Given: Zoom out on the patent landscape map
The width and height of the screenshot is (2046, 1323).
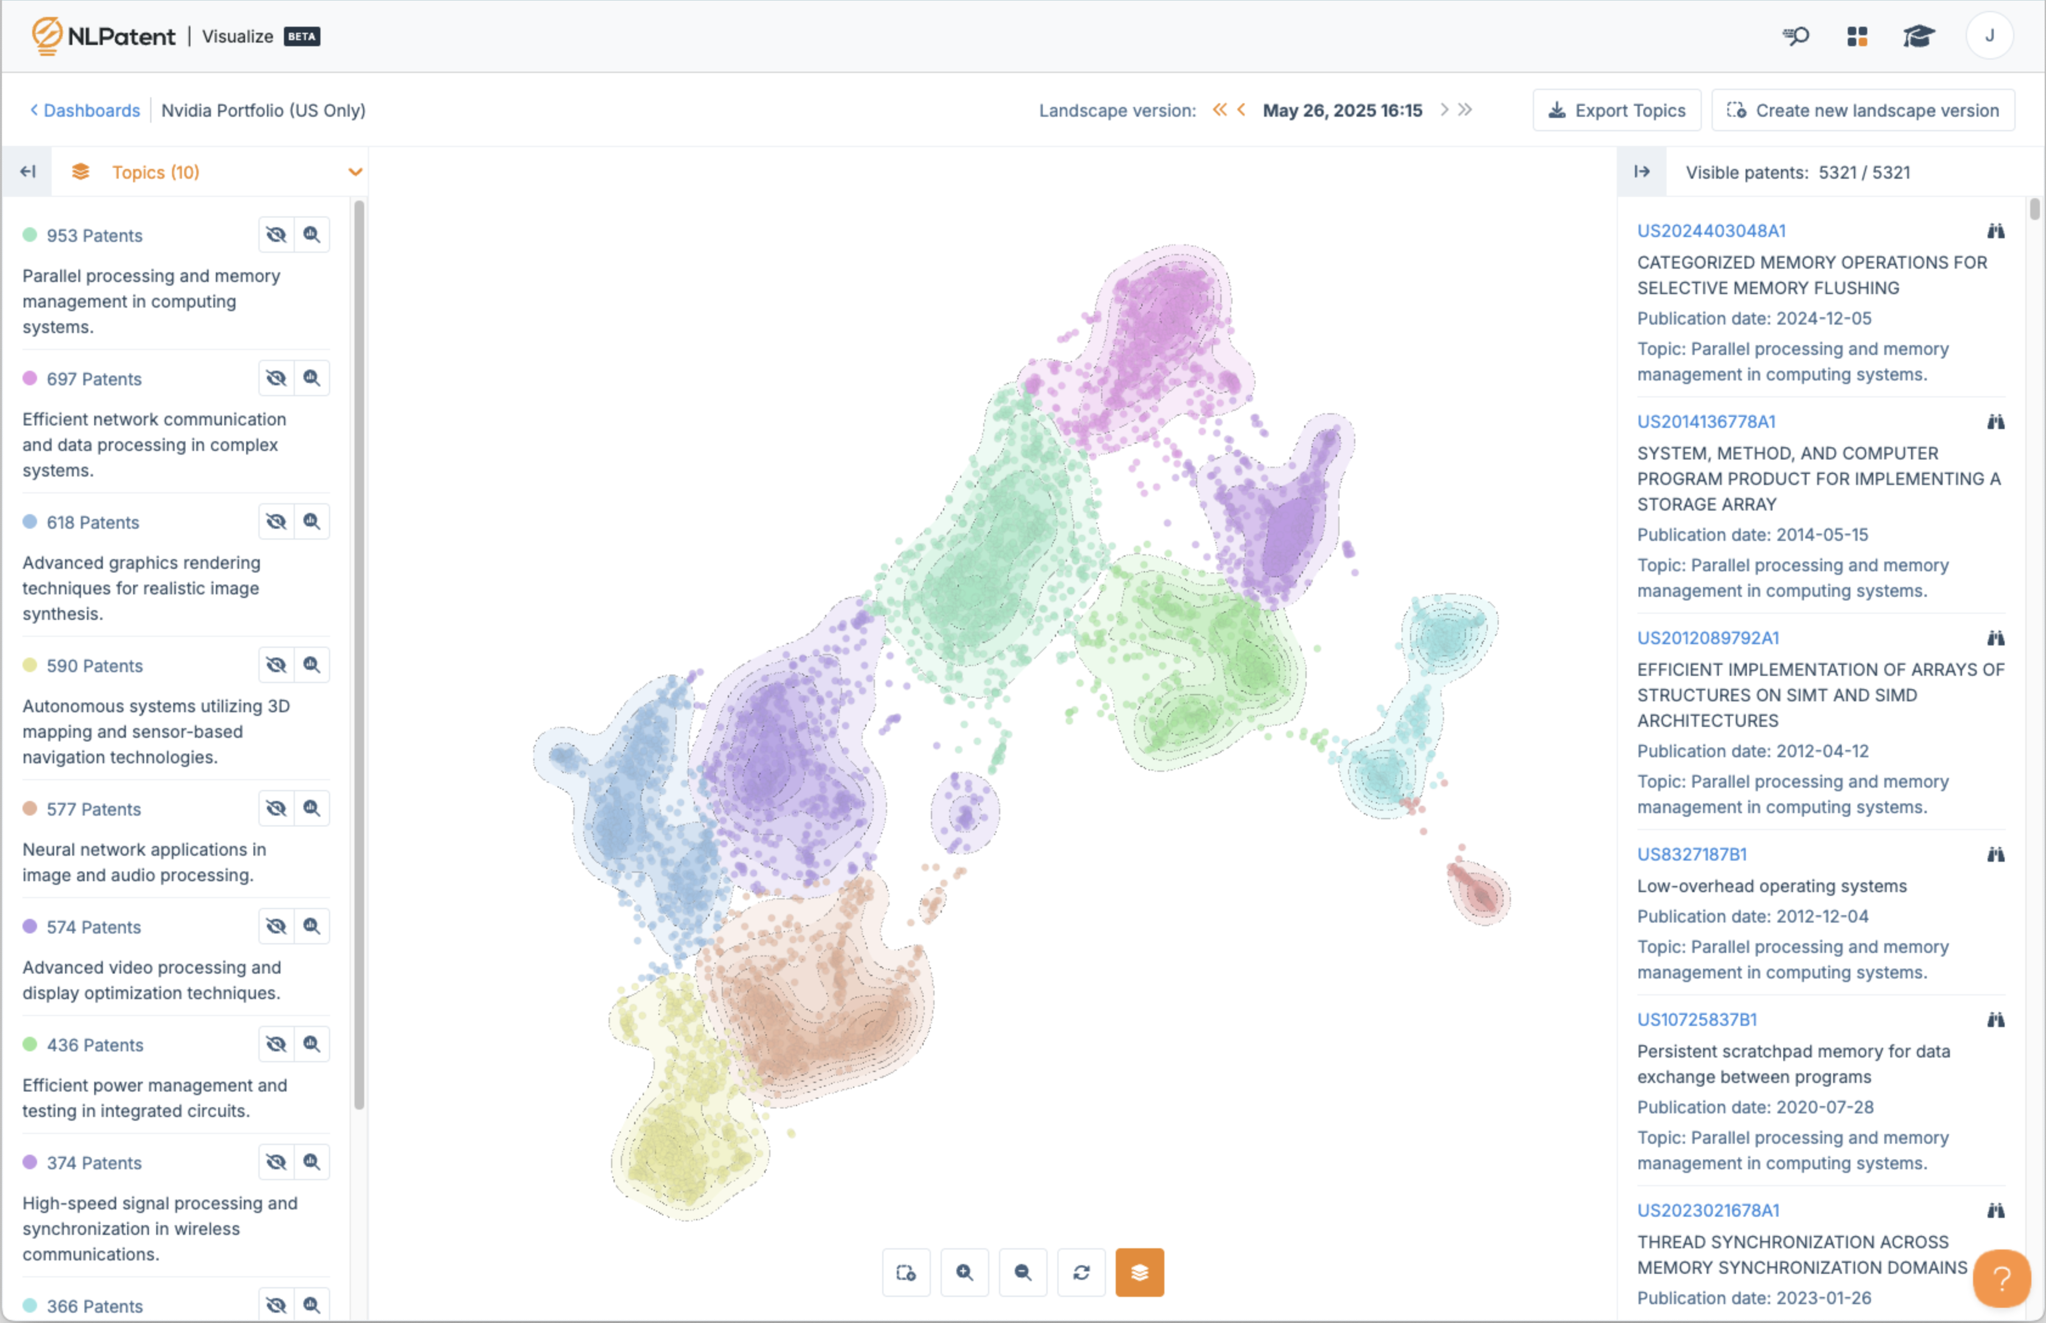Looking at the screenshot, I should [x=1023, y=1273].
